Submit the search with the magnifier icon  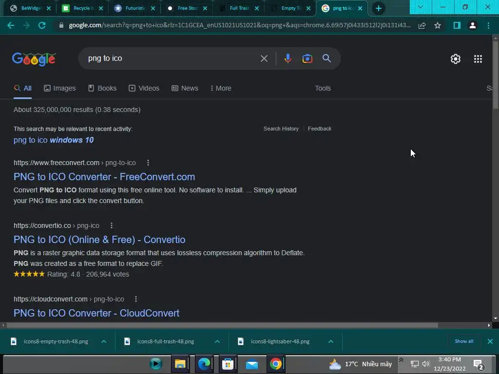[x=327, y=58]
